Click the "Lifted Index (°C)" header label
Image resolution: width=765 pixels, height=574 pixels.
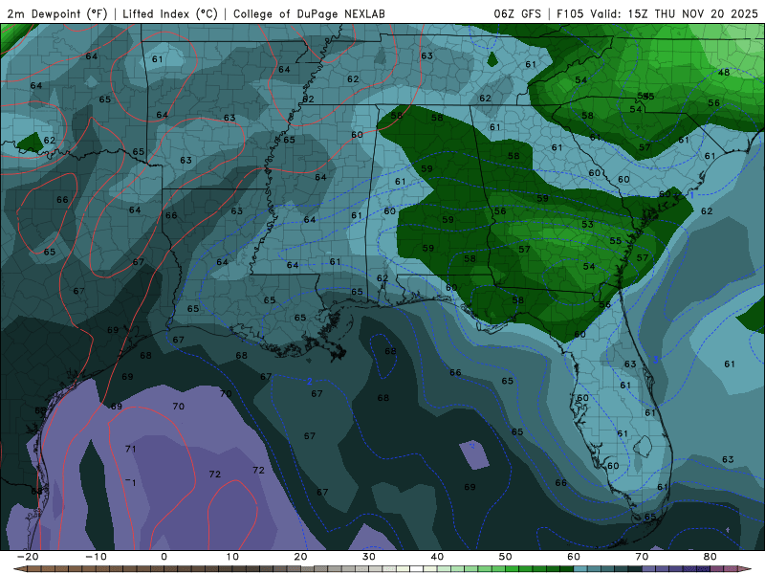(x=170, y=13)
